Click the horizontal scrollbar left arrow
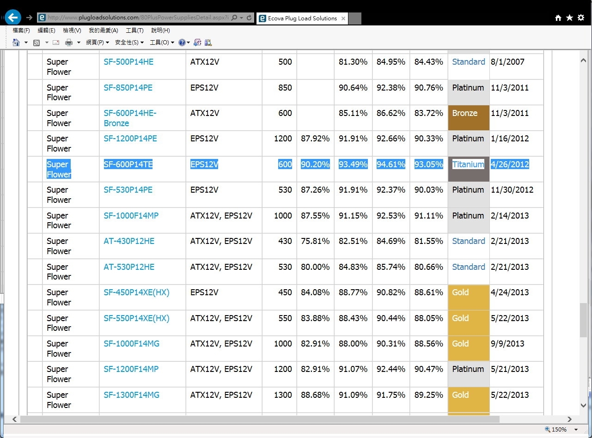The width and height of the screenshot is (592, 438). [x=14, y=419]
